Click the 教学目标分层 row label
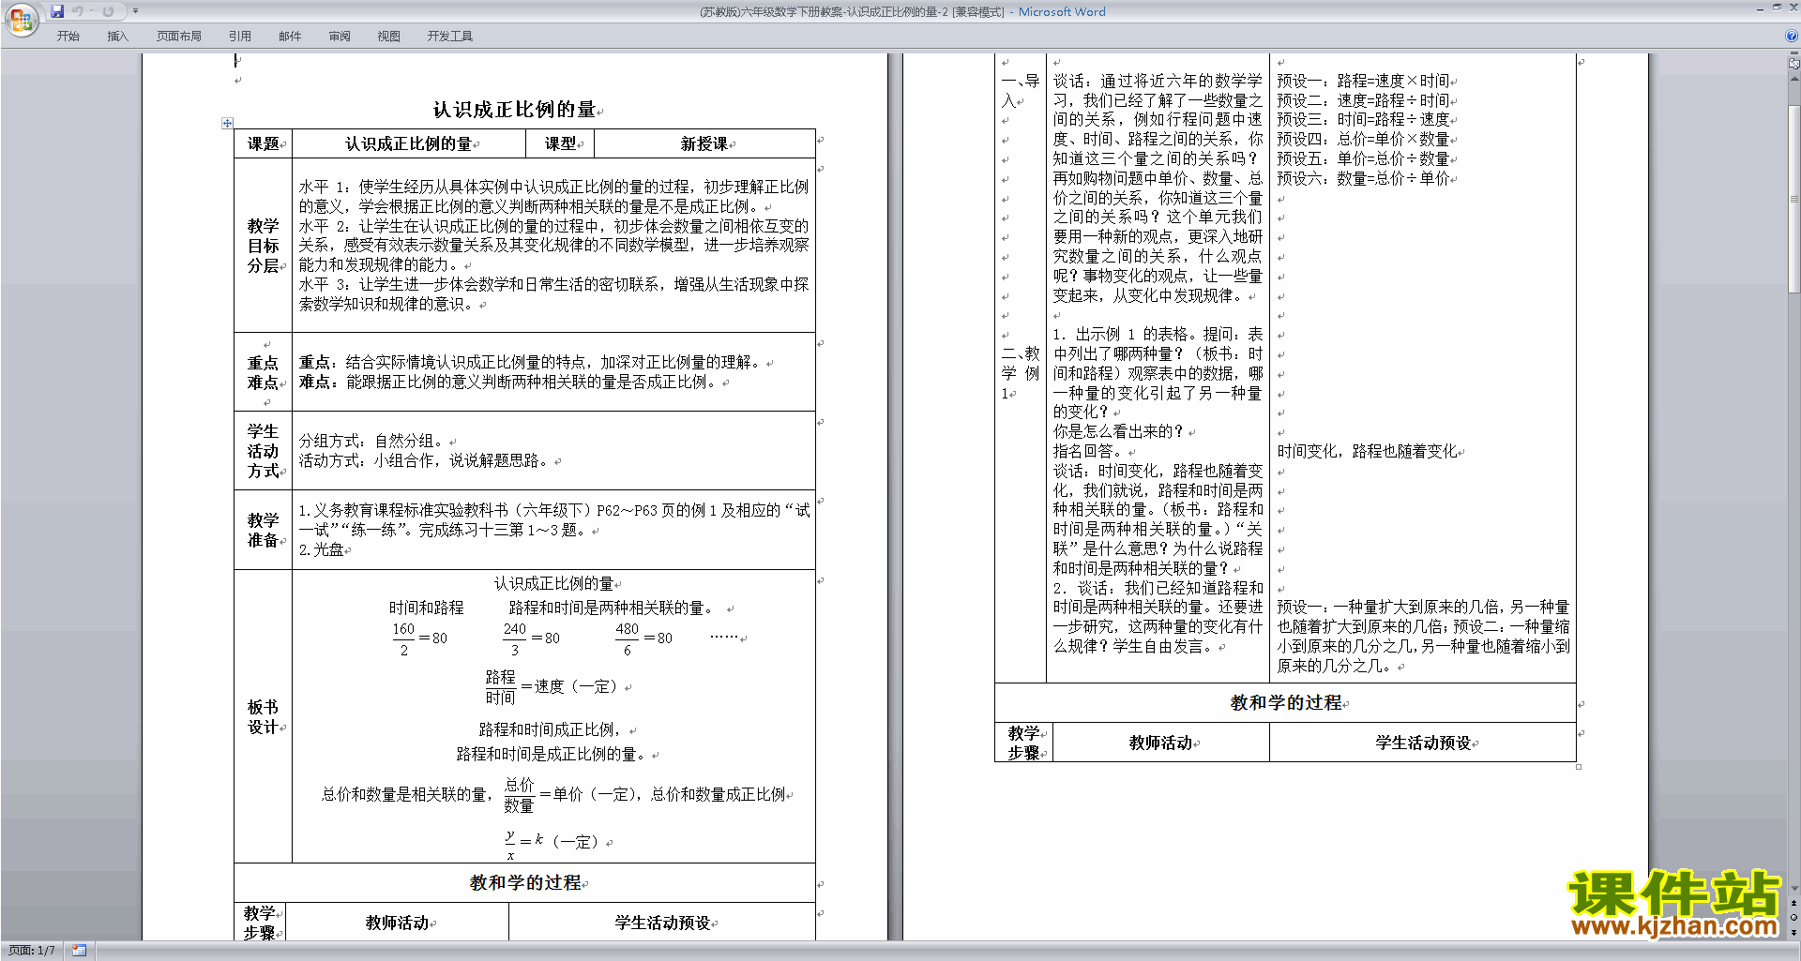The height and width of the screenshot is (961, 1801). click(x=264, y=246)
